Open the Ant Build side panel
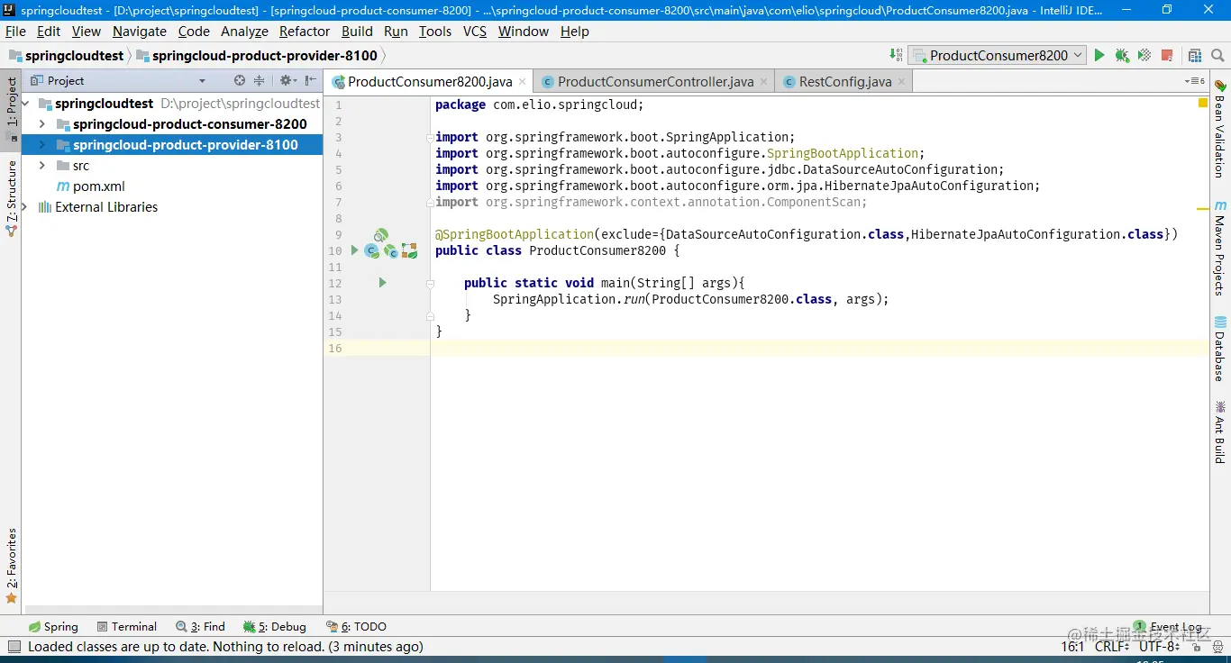Viewport: 1231px width, 663px height. tap(1219, 432)
